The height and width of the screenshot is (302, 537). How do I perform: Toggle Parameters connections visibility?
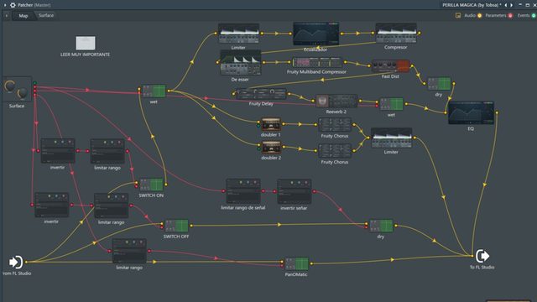point(510,15)
